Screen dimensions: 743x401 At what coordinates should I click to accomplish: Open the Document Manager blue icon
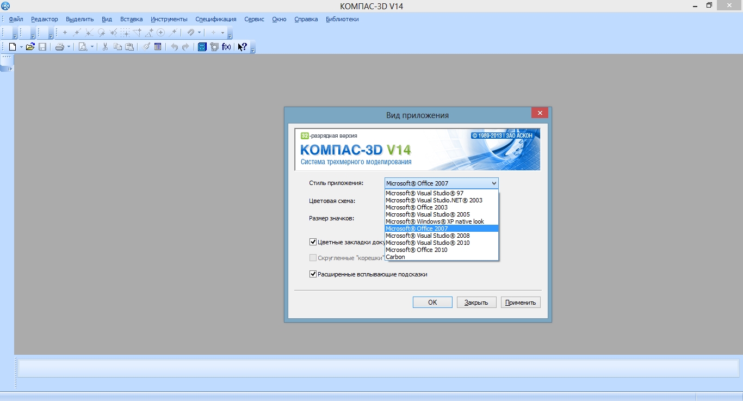click(202, 47)
